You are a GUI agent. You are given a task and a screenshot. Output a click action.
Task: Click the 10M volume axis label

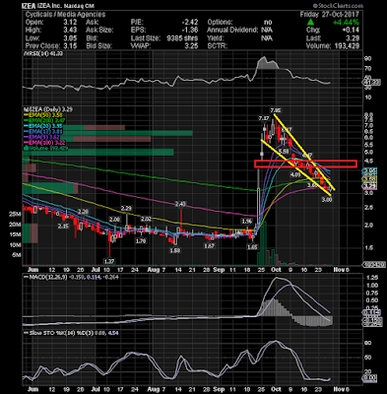point(16,245)
